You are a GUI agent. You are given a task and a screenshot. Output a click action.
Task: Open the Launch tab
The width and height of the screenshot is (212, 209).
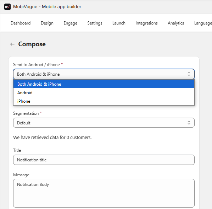click(x=119, y=23)
